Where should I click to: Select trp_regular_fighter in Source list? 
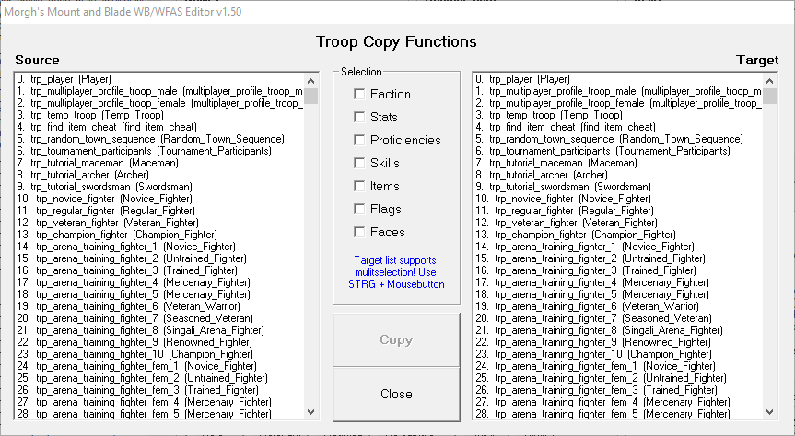tap(159, 211)
